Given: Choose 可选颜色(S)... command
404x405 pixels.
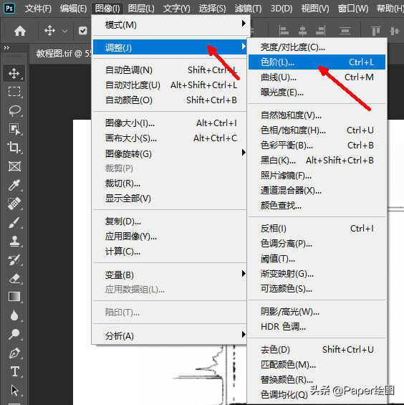Looking at the screenshot, I should click(317, 288).
